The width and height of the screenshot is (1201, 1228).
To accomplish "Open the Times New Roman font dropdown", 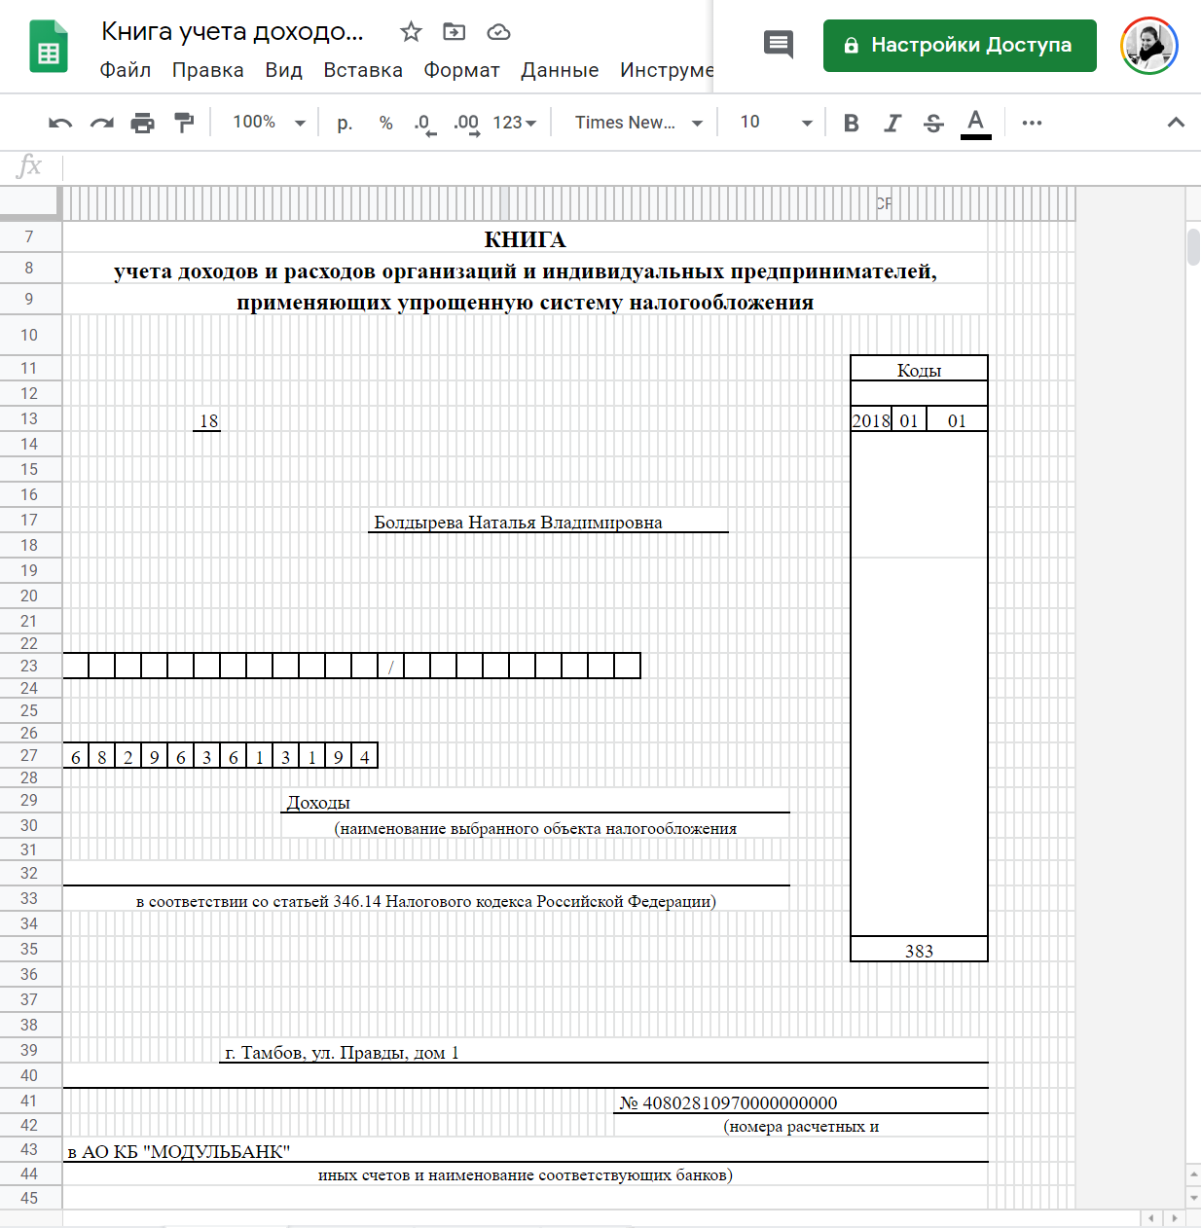I will 638,123.
